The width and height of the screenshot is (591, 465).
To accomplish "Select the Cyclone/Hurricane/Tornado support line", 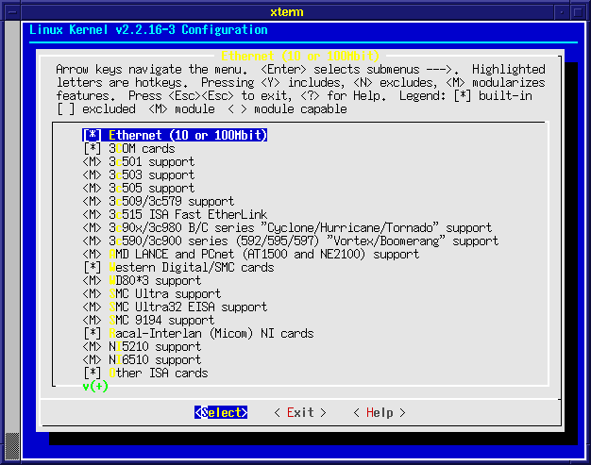I will click(287, 228).
